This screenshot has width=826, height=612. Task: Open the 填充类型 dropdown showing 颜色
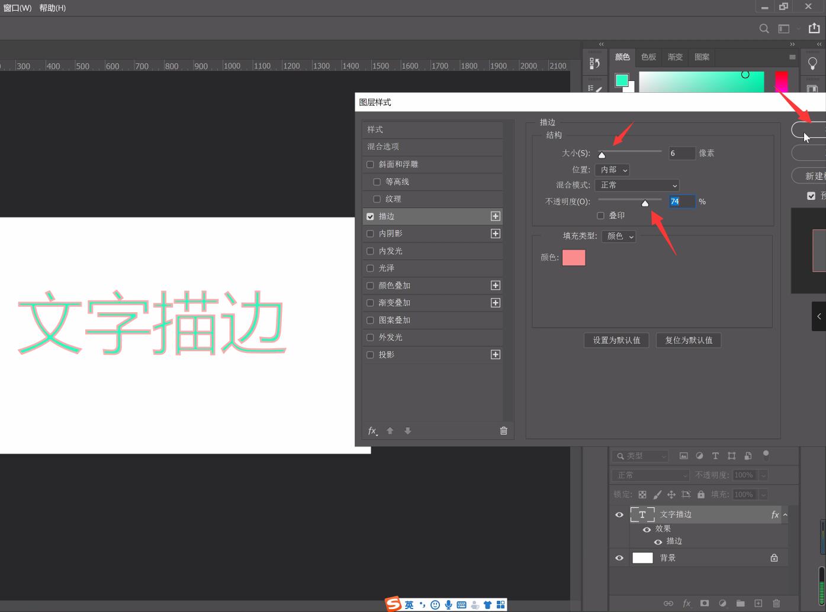619,236
